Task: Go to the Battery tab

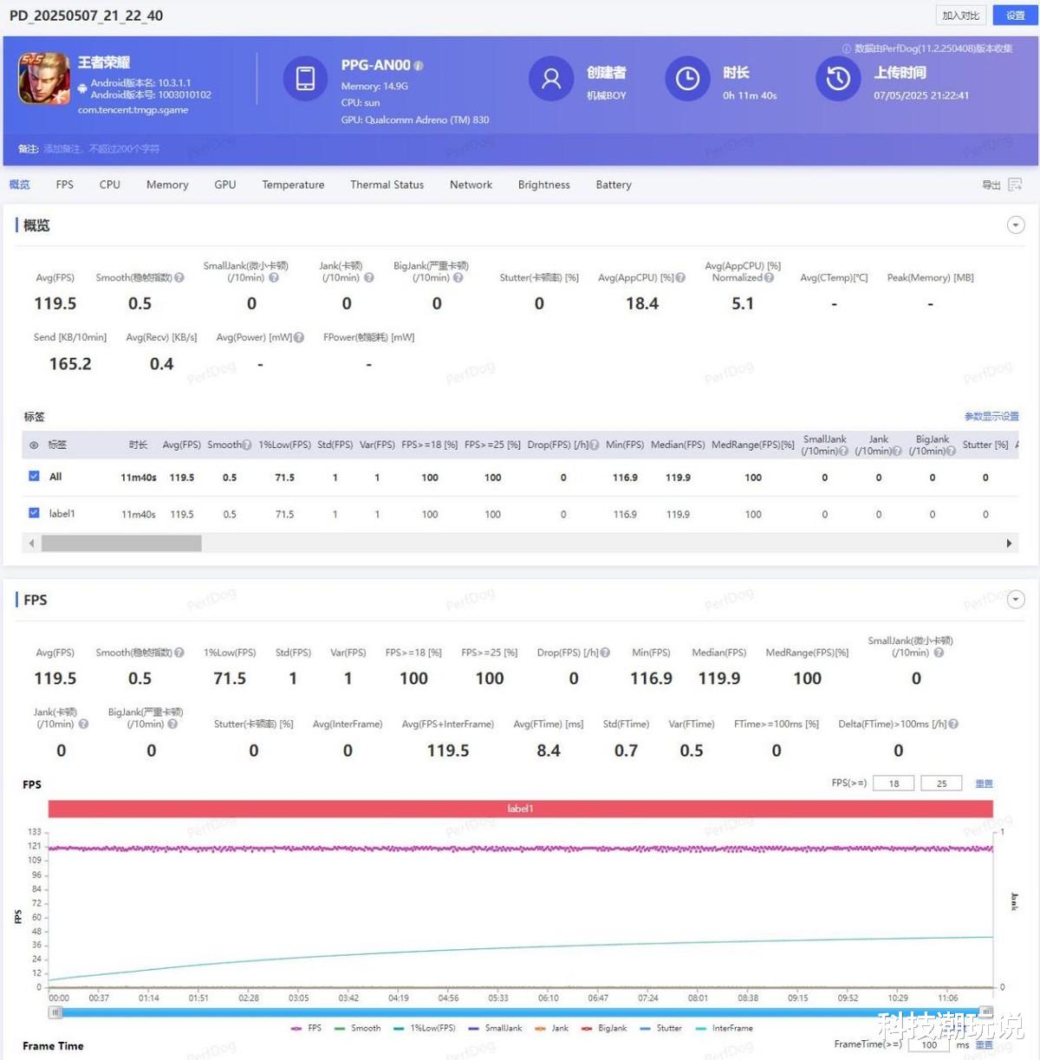Action: coord(614,185)
